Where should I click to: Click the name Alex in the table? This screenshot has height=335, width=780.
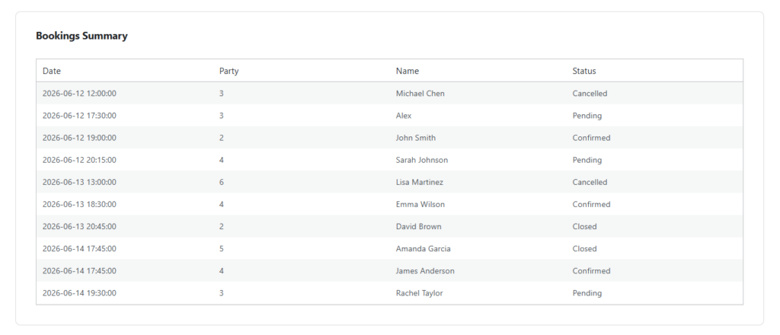pyautogui.click(x=404, y=116)
